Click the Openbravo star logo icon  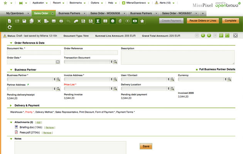tap(5, 3)
